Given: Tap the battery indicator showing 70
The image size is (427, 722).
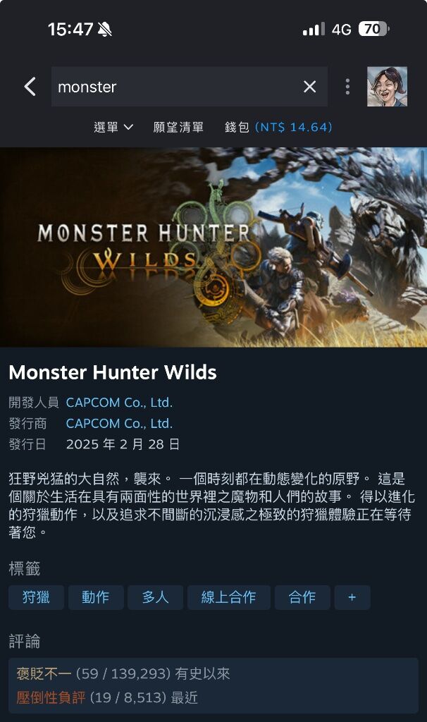Looking at the screenshot, I should click(x=373, y=30).
